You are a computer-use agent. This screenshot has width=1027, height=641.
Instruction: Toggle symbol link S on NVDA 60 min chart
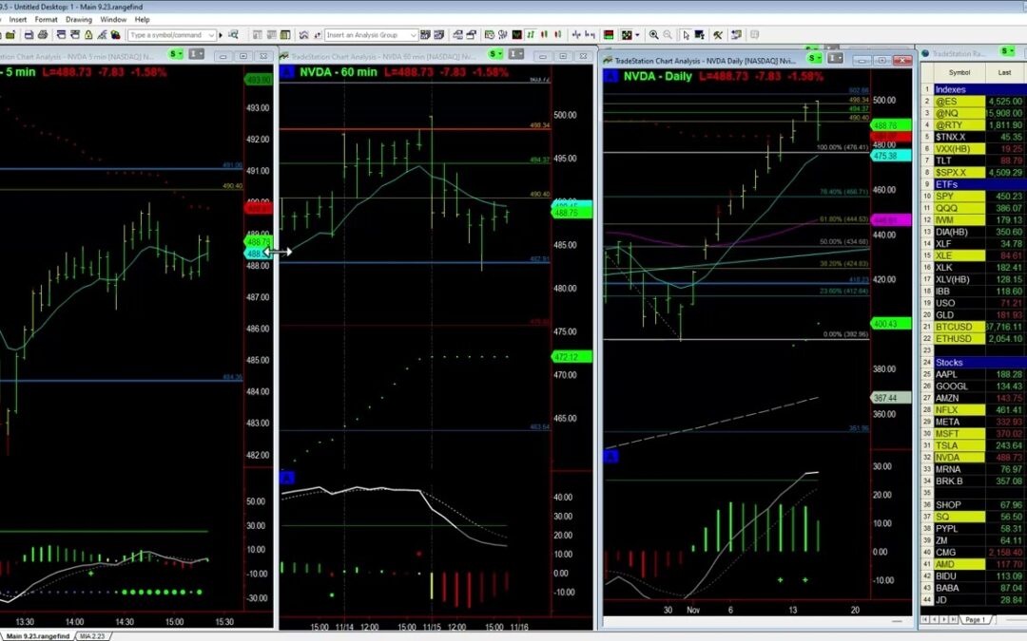495,53
